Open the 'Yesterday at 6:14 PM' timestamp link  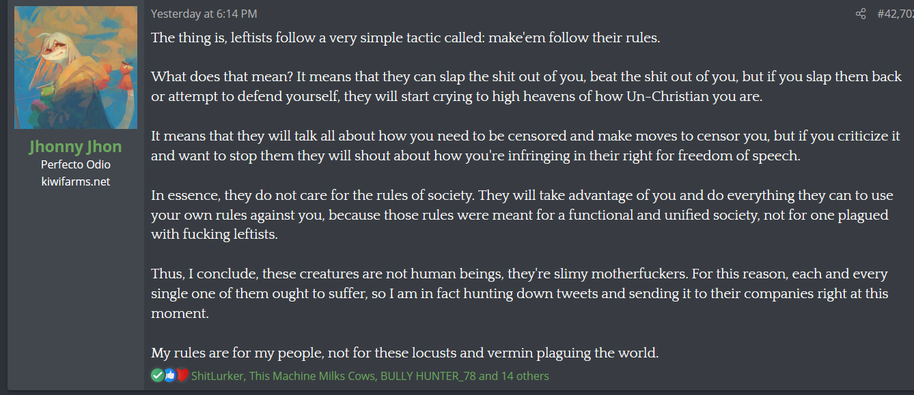204,14
